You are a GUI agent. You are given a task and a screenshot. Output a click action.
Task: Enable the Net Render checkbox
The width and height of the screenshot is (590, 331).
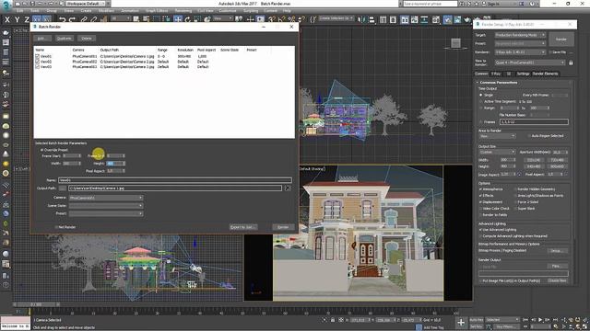point(56,227)
